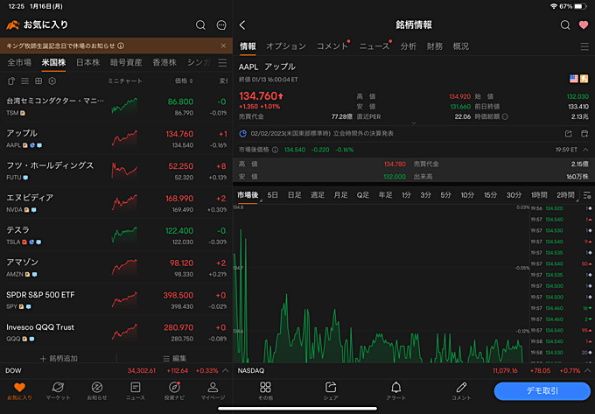Open the アマゾン watchlist row
Viewport: 595px width, 414px height.
click(116, 268)
